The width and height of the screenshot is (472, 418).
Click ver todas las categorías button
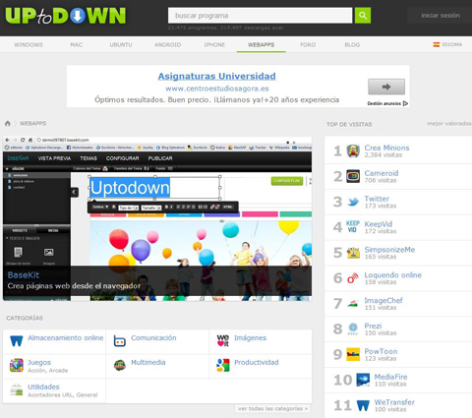pos(272,408)
